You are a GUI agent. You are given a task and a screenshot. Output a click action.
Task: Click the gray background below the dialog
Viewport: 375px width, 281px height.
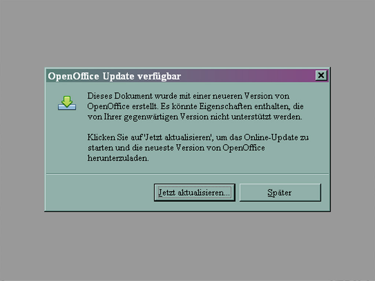point(187,246)
